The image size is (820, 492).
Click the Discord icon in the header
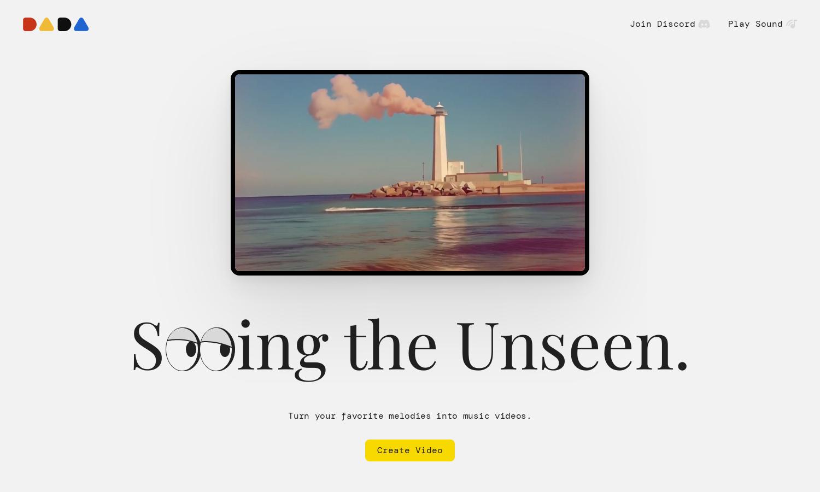tap(704, 24)
